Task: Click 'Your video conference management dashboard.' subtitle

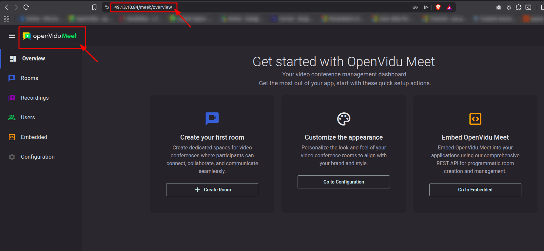Action: tap(345, 74)
